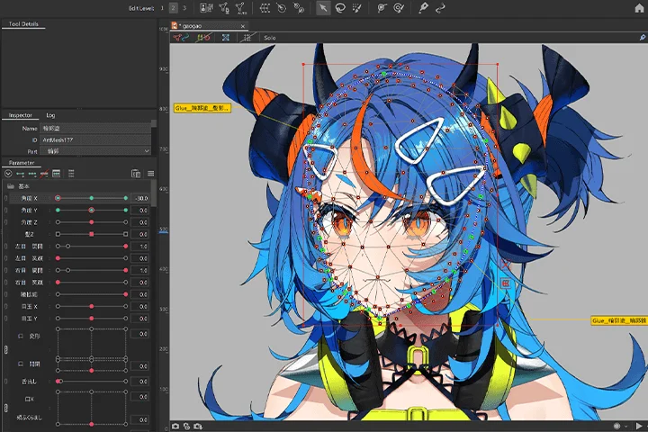Click the 角度 Y parameter slider

point(92,211)
